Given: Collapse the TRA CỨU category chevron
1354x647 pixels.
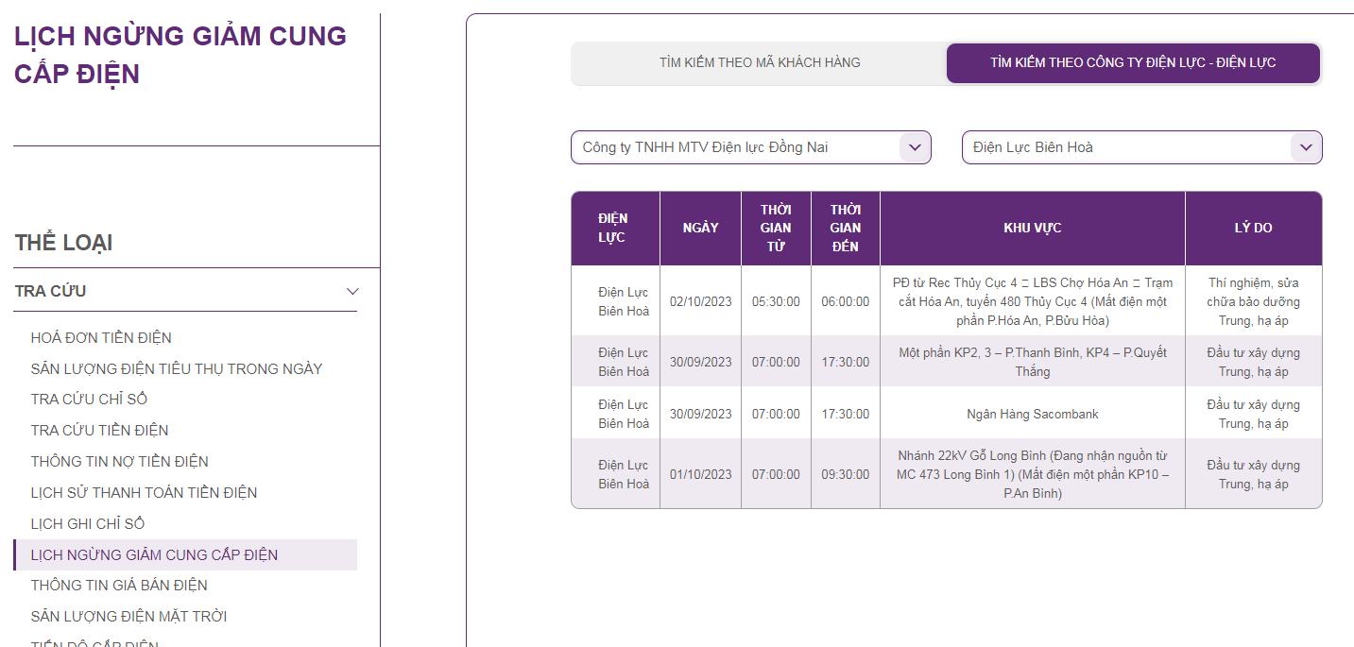Looking at the screenshot, I should click(x=351, y=291).
